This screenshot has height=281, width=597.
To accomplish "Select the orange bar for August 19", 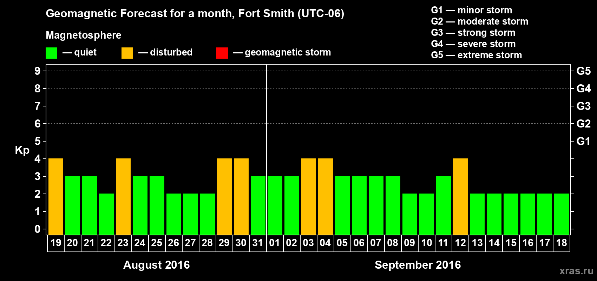I will [x=56, y=197].
